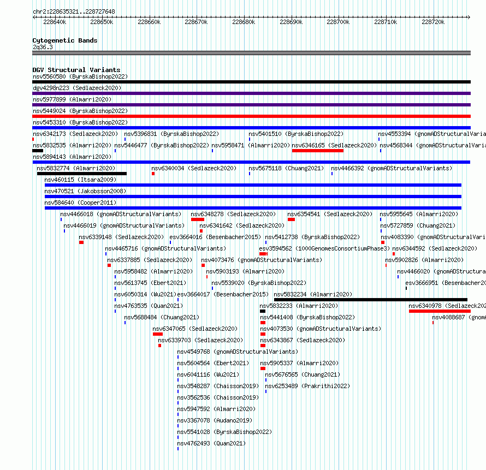Image resolution: width=486 pixels, height=470 pixels.
Task: Click nsv4762493 (Quan2021) label
Action: (211, 443)
